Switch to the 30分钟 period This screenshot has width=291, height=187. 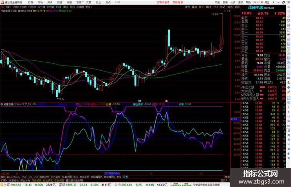point(41,7)
